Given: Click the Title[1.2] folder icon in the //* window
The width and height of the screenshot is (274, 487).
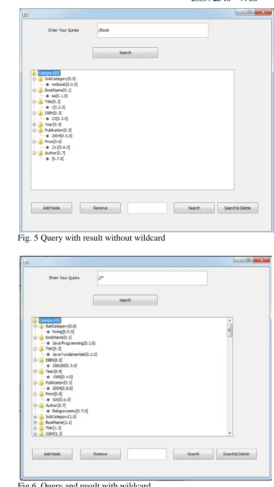Looking at the screenshot, I should 42,428.
